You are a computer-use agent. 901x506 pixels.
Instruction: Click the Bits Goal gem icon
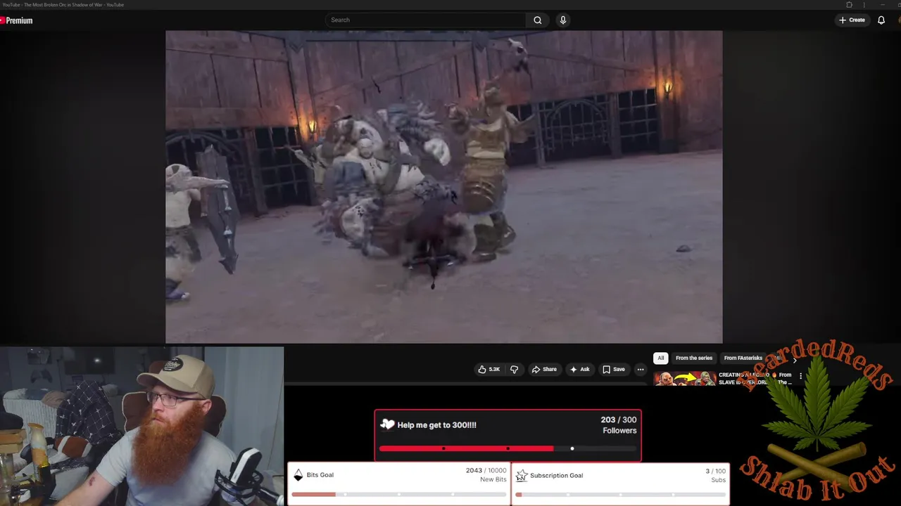(298, 475)
